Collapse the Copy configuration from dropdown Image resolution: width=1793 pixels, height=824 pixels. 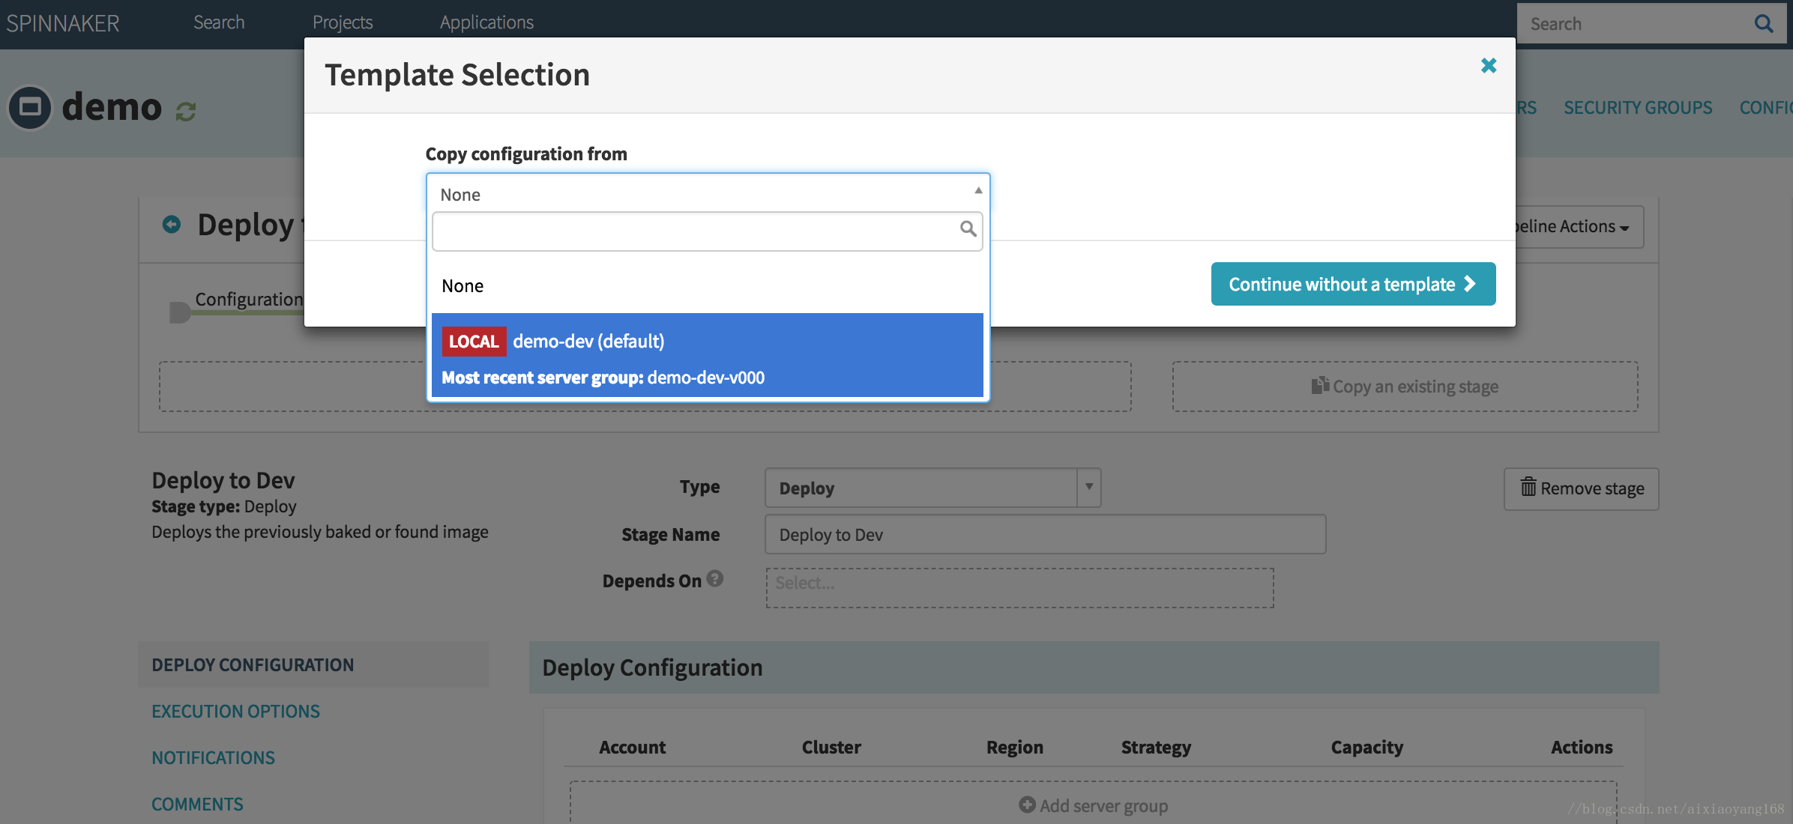click(978, 191)
